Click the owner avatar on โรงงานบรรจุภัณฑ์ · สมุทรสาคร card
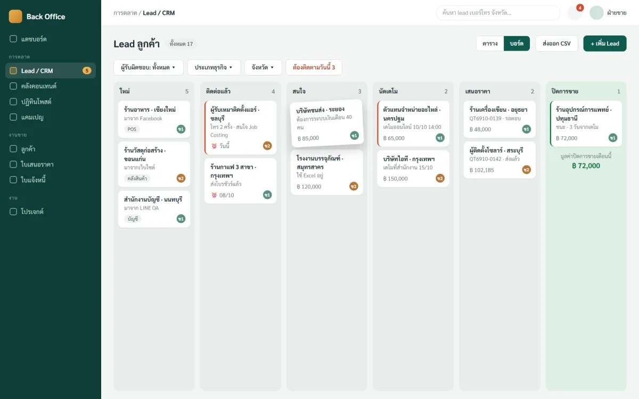The width and height of the screenshot is (639, 399). point(354,186)
